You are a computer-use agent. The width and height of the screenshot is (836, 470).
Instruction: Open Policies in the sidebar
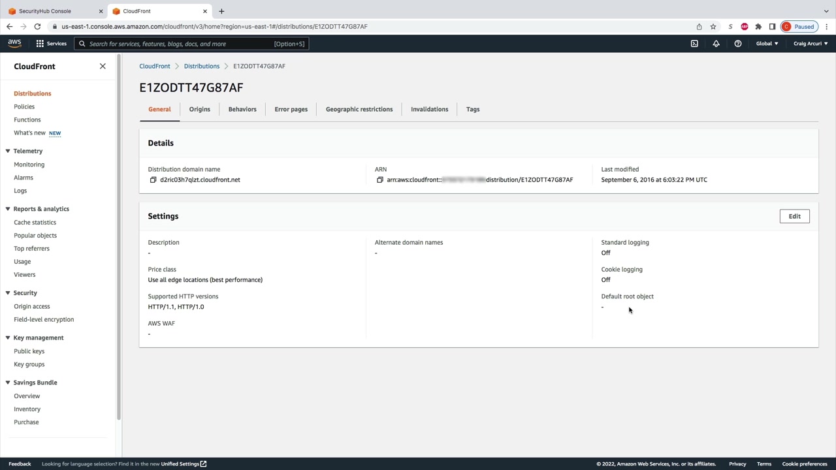point(24,106)
